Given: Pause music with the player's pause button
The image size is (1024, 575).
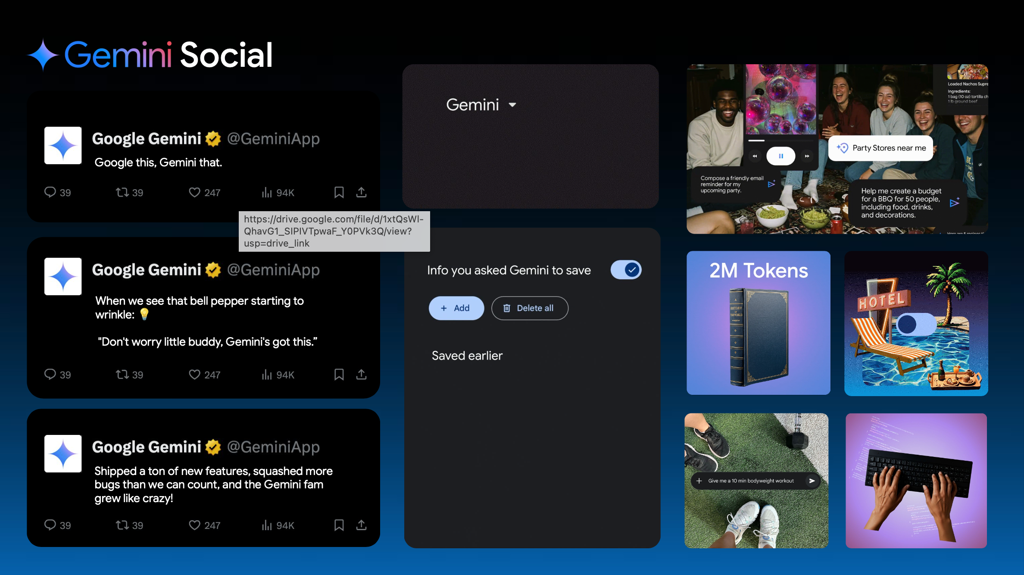Looking at the screenshot, I should 780,156.
